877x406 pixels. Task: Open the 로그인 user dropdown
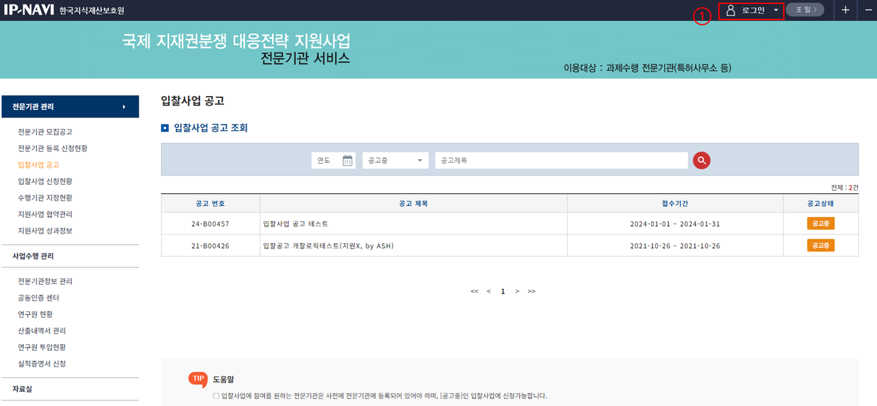coord(752,11)
